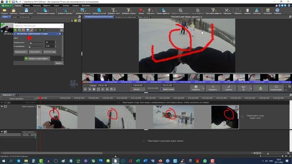
Task: Click the green plus icon in effects dialog toolbar
Action: pos(16,30)
